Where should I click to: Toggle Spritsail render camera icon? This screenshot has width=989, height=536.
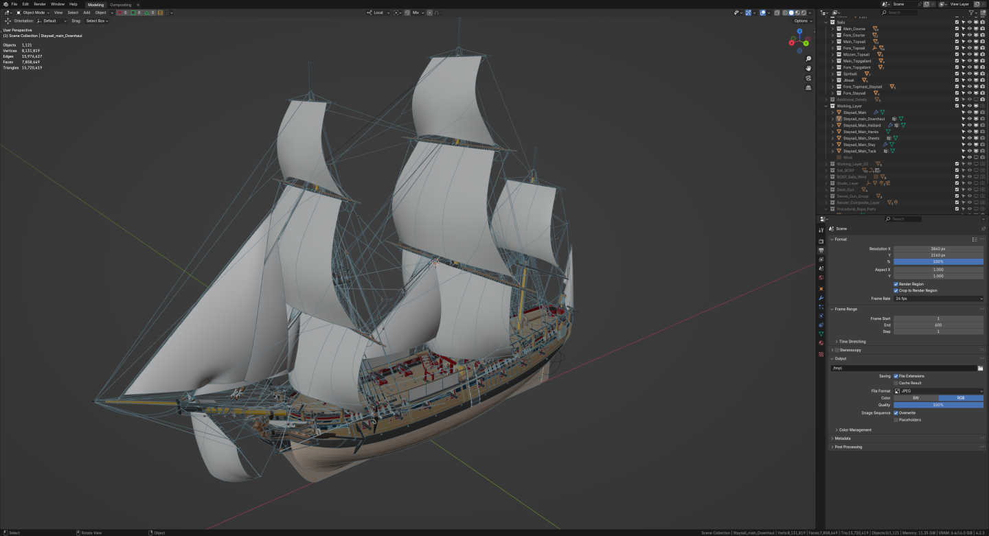click(983, 73)
